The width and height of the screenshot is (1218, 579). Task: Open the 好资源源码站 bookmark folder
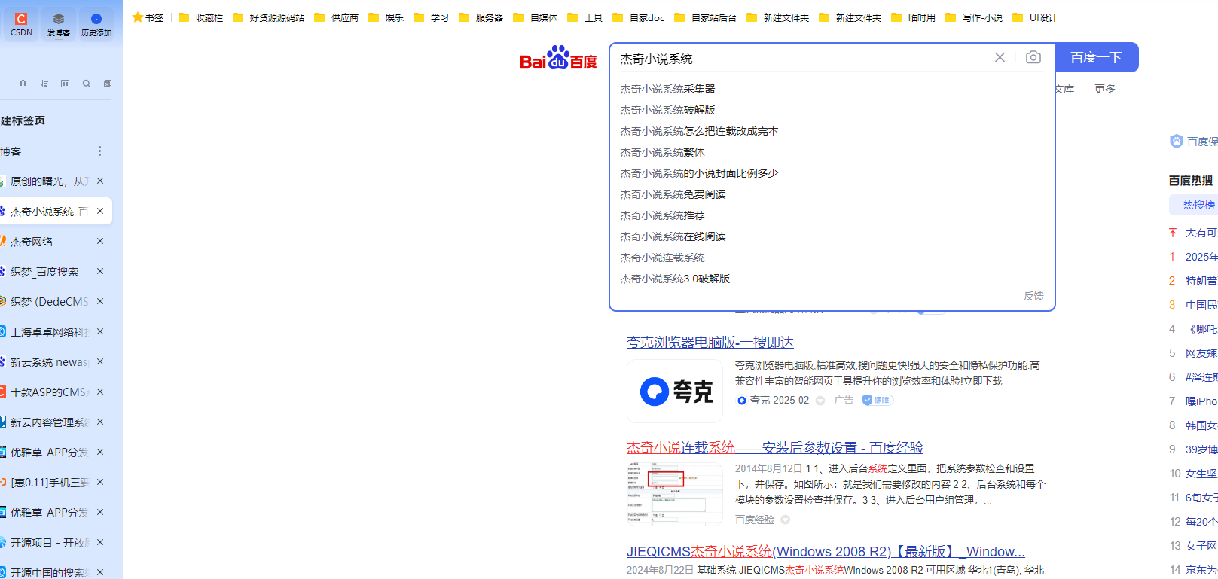tap(268, 17)
